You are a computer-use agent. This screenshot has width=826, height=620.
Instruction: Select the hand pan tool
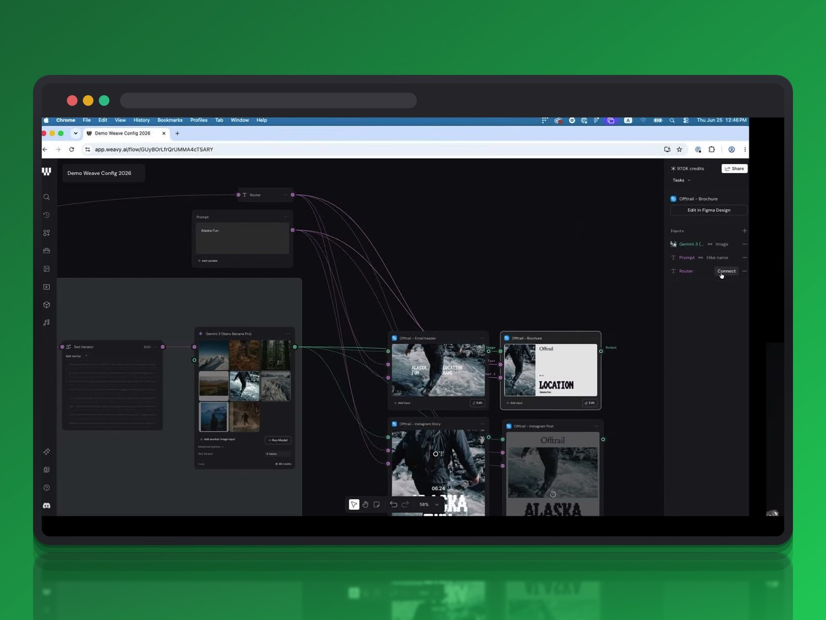pyautogui.click(x=366, y=504)
